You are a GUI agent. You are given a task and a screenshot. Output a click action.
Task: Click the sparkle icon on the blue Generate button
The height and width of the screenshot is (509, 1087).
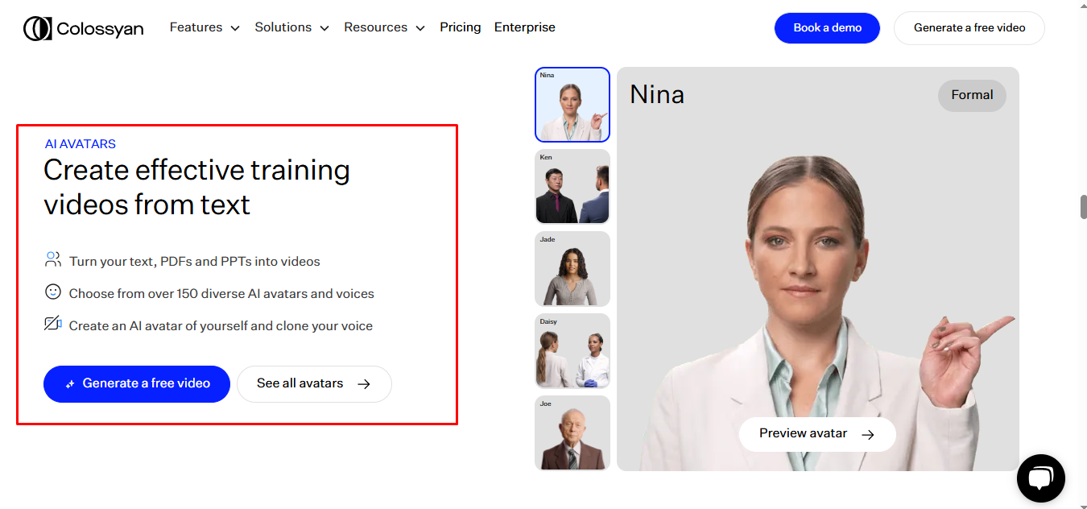[70, 384]
